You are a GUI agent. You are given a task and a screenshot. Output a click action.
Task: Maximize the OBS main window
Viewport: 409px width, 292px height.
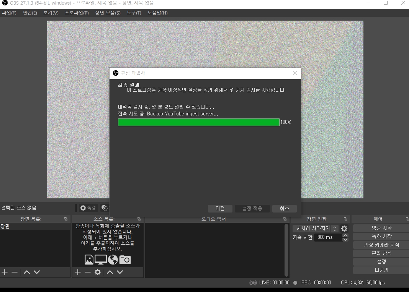click(x=386, y=3)
